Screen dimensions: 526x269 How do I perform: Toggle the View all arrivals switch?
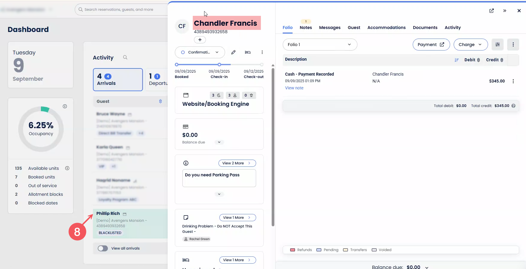pos(103,248)
